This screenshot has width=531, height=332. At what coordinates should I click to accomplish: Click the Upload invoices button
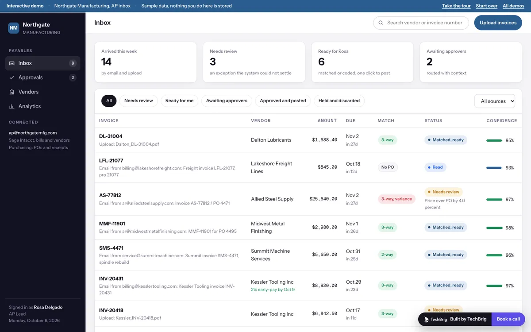[498, 23]
